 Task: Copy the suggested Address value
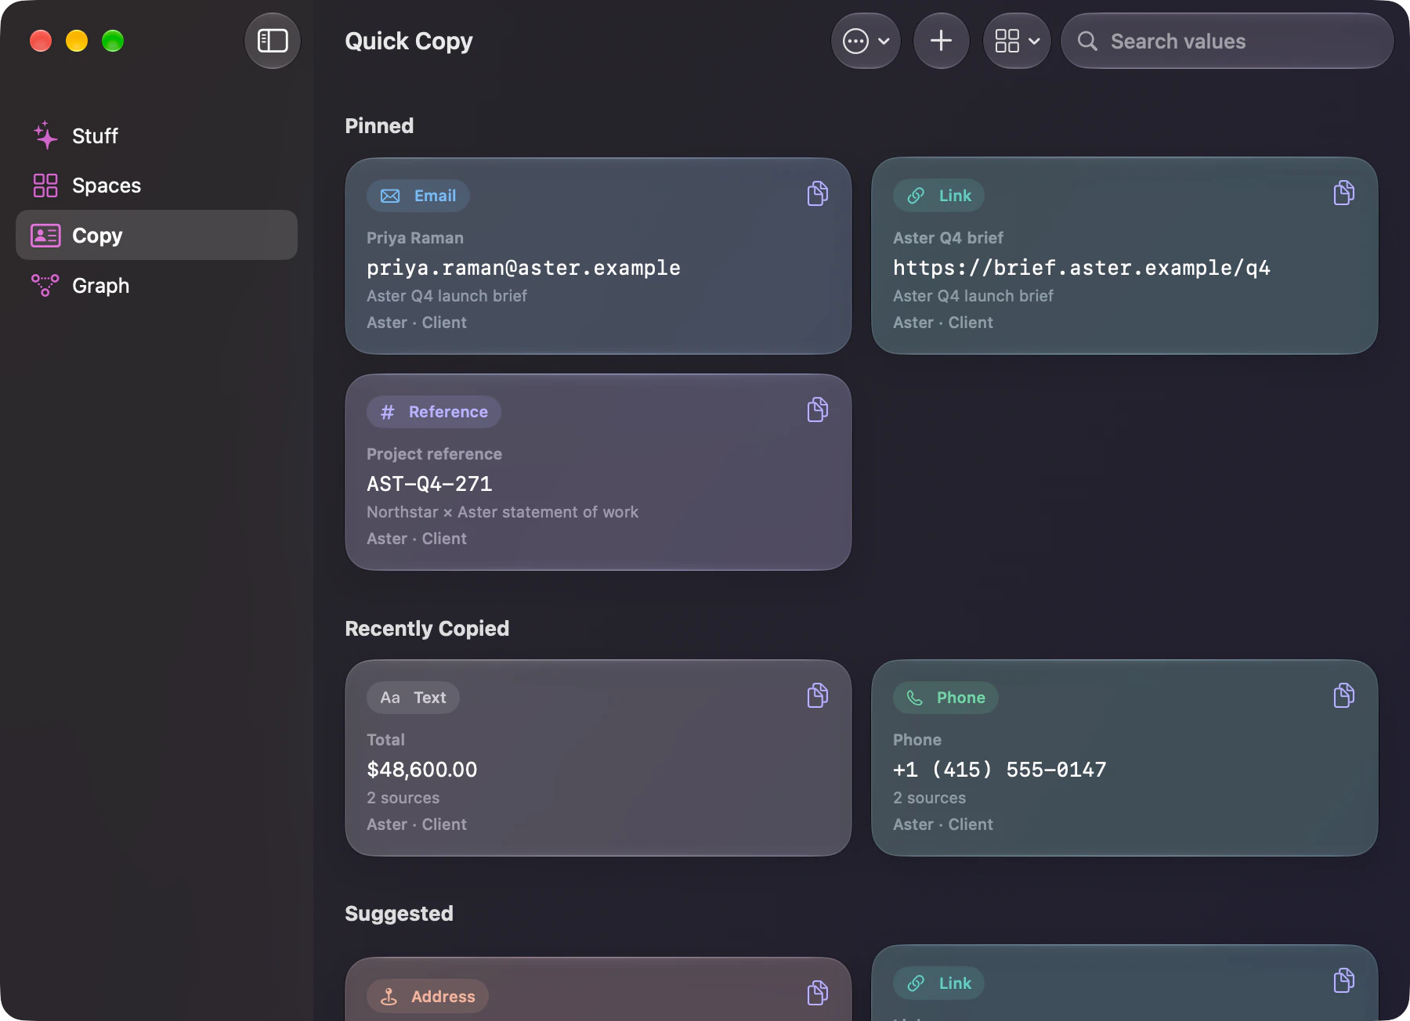[x=817, y=993]
